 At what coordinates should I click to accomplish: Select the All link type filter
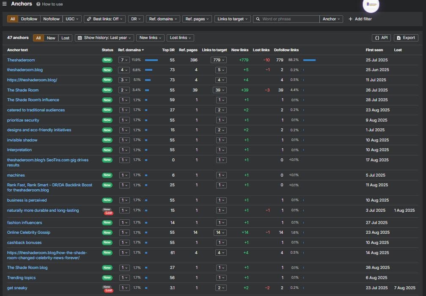click(x=13, y=19)
